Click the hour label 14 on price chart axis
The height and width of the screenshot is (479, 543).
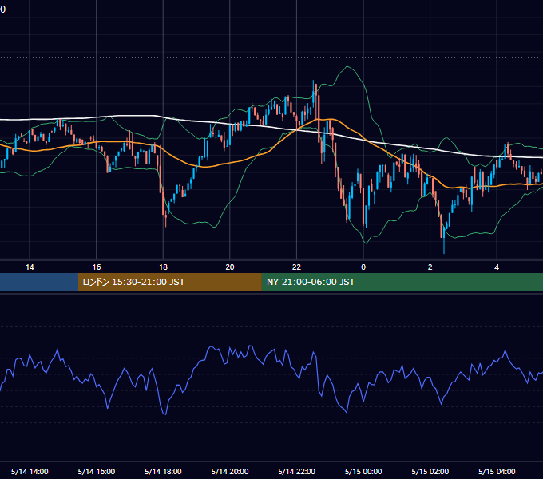30,267
